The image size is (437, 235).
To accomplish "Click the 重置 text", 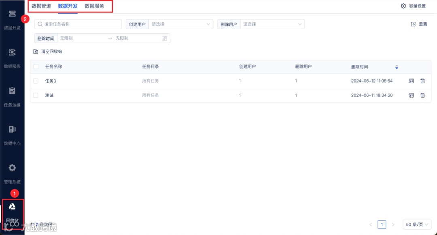I will click(423, 24).
